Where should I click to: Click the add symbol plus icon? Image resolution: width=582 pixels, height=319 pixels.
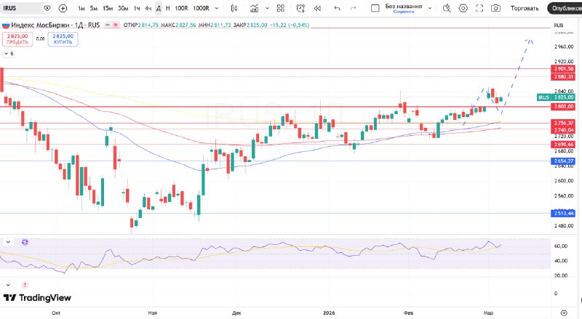[63, 8]
